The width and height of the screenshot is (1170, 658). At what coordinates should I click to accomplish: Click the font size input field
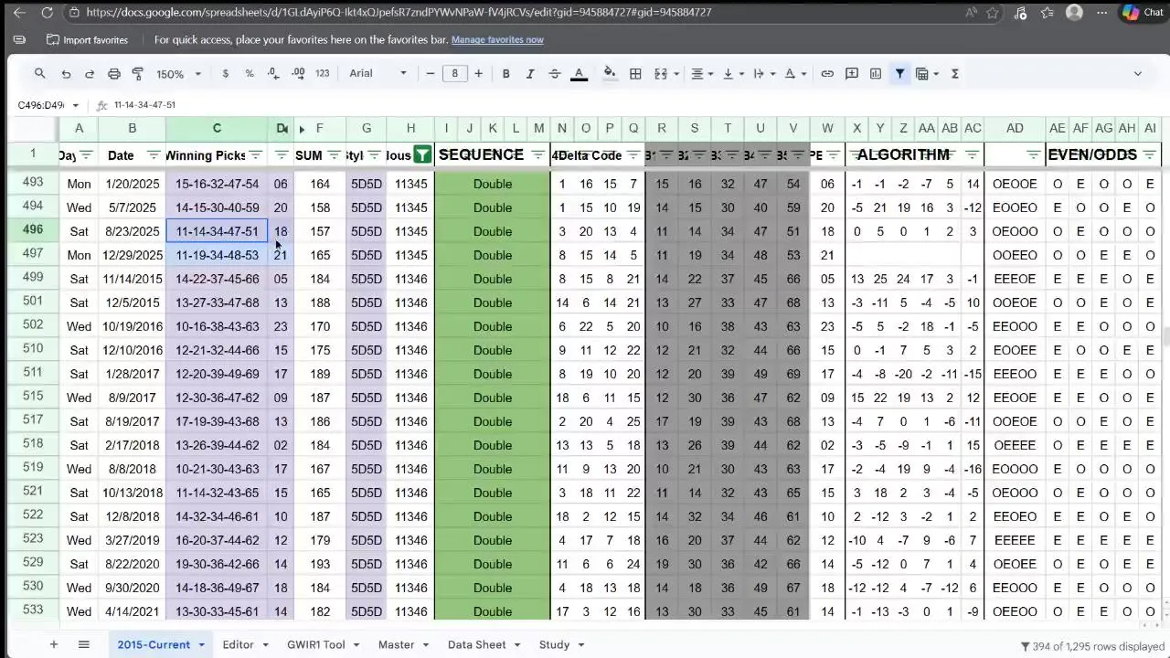click(454, 74)
